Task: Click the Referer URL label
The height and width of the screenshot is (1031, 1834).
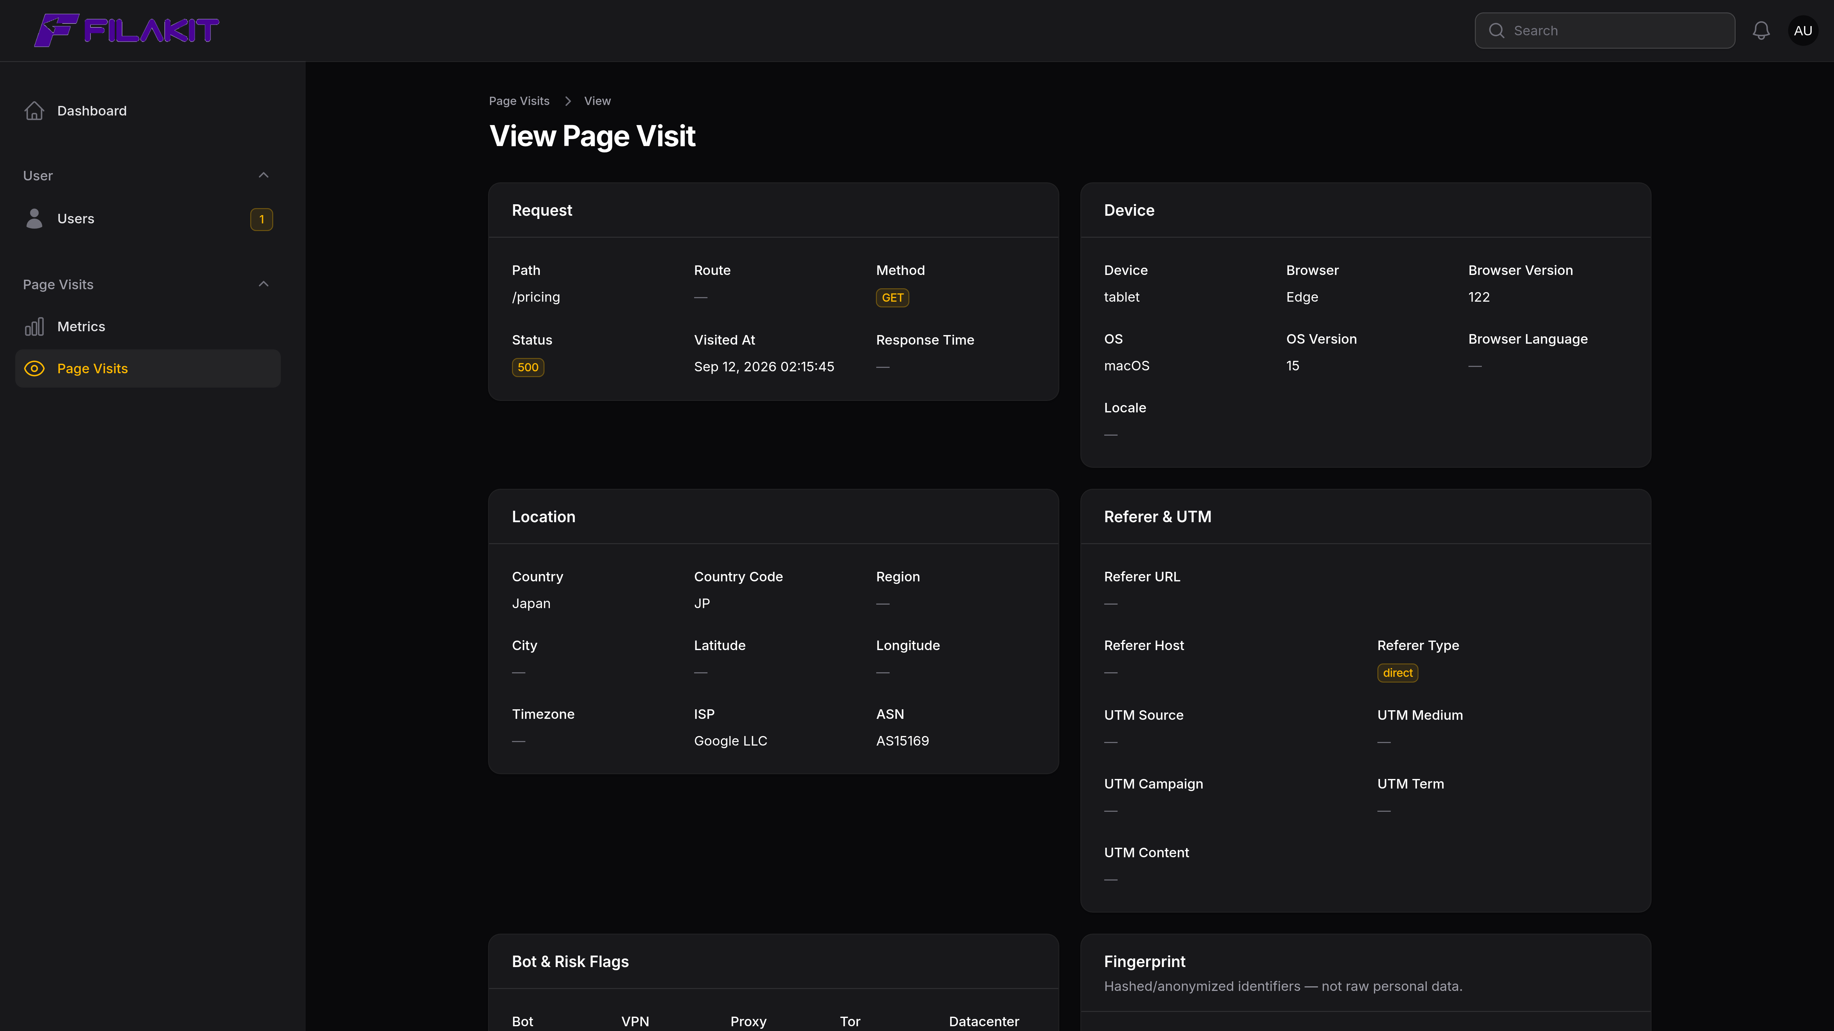Action: [1142, 577]
